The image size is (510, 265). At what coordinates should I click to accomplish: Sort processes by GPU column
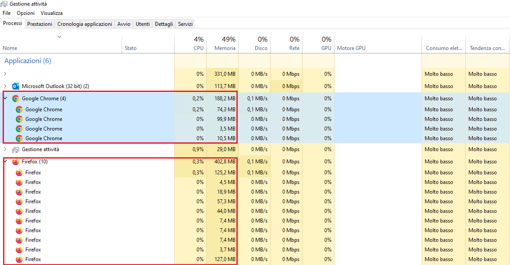[x=318, y=44]
